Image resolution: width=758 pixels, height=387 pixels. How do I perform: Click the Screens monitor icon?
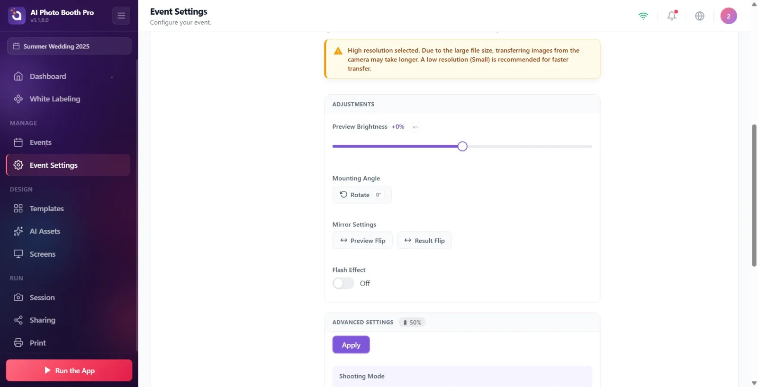(x=18, y=254)
